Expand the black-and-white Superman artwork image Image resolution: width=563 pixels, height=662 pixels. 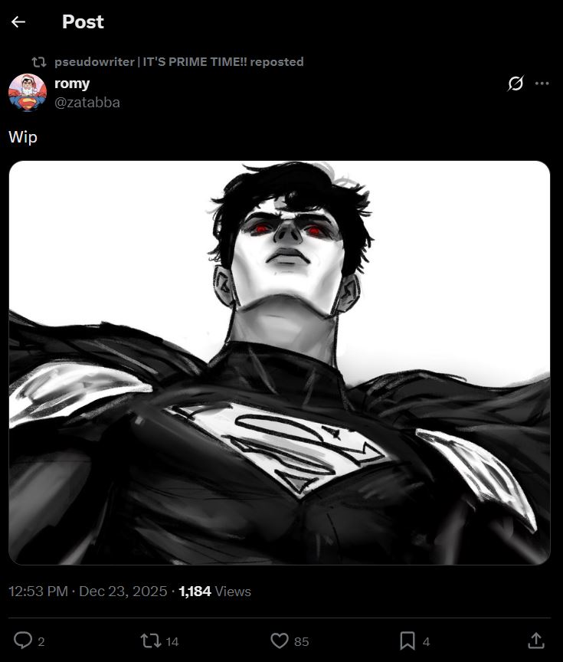pos(280,362)
